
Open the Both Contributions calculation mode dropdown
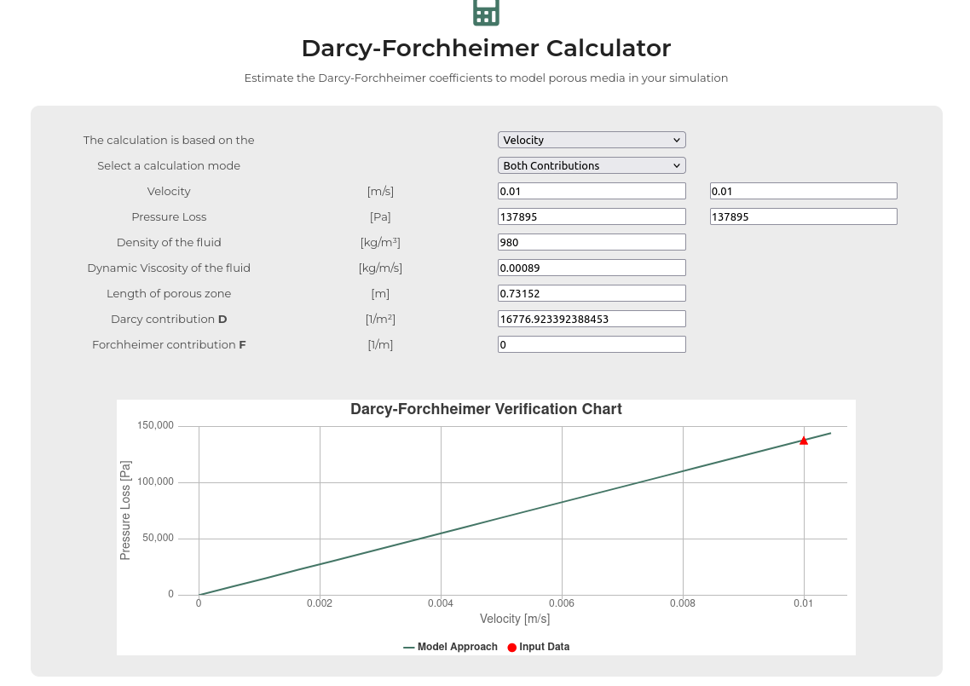(x=592, y=165)
